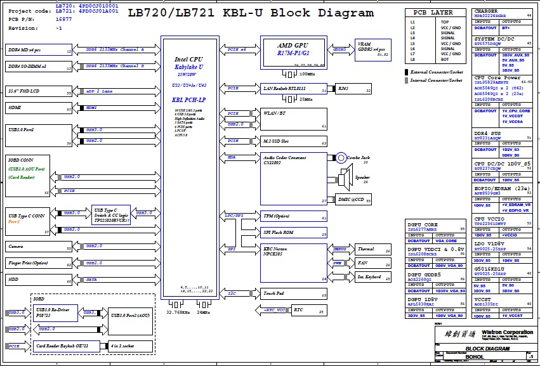540x381 pixels.
Task: Click the 32.768KHz crystal symbol below CPU
Action: (176, 304)
